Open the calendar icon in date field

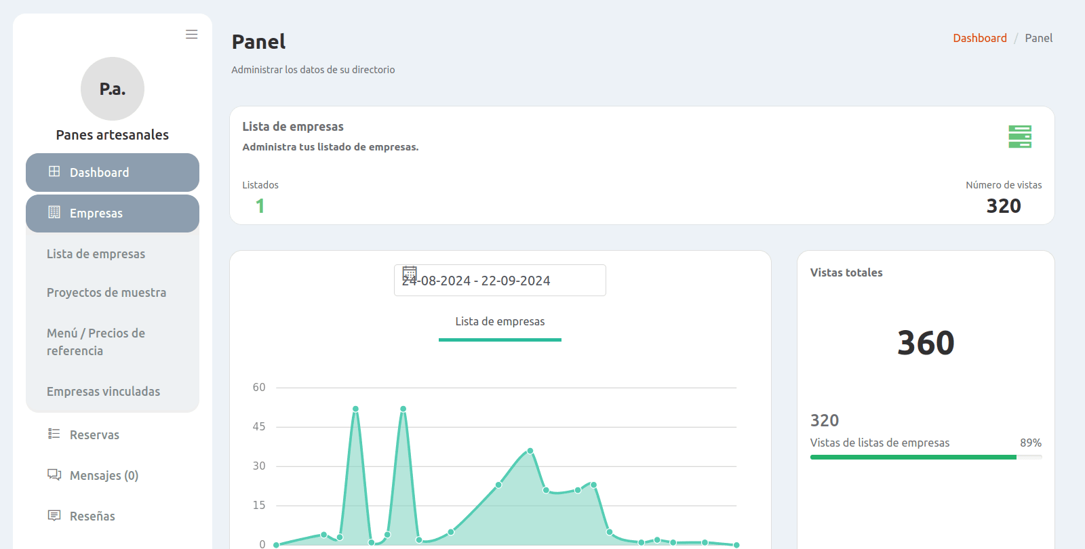pos(410,273)
